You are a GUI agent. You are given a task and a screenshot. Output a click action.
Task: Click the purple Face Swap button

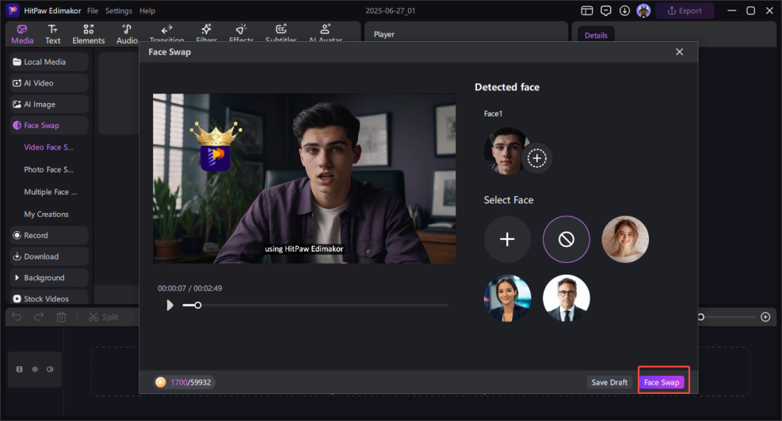click(662, 382)
